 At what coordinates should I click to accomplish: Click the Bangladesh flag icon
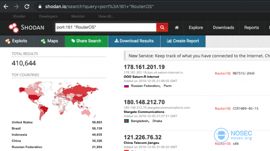click(126, 121)
